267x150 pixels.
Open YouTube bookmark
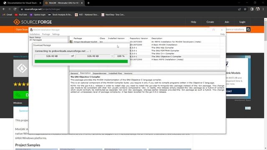(21, 15)
